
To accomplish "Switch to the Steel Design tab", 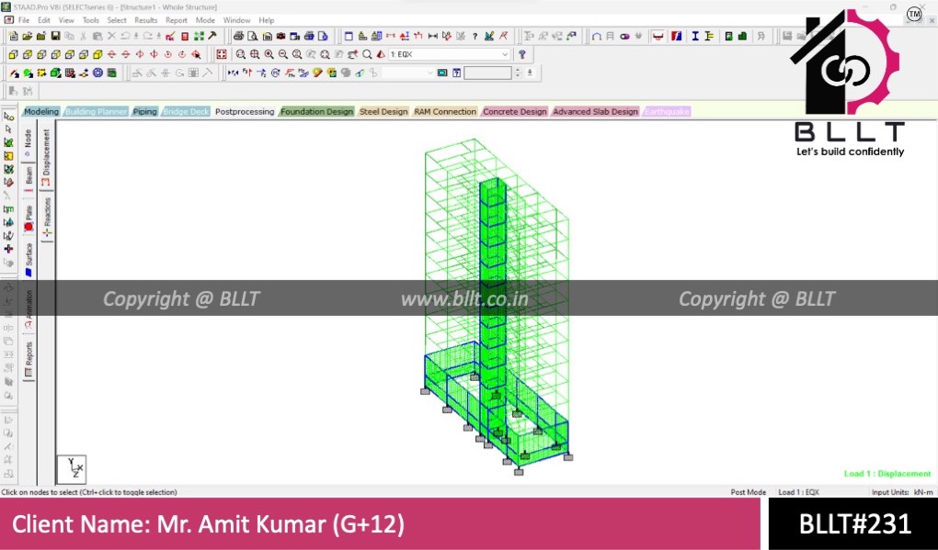I will coord(383,112).
